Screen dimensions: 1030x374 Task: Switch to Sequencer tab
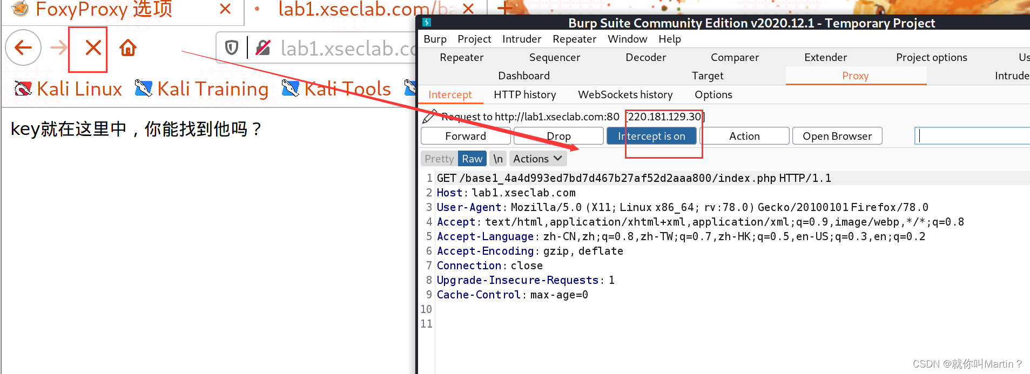[555, 57]
